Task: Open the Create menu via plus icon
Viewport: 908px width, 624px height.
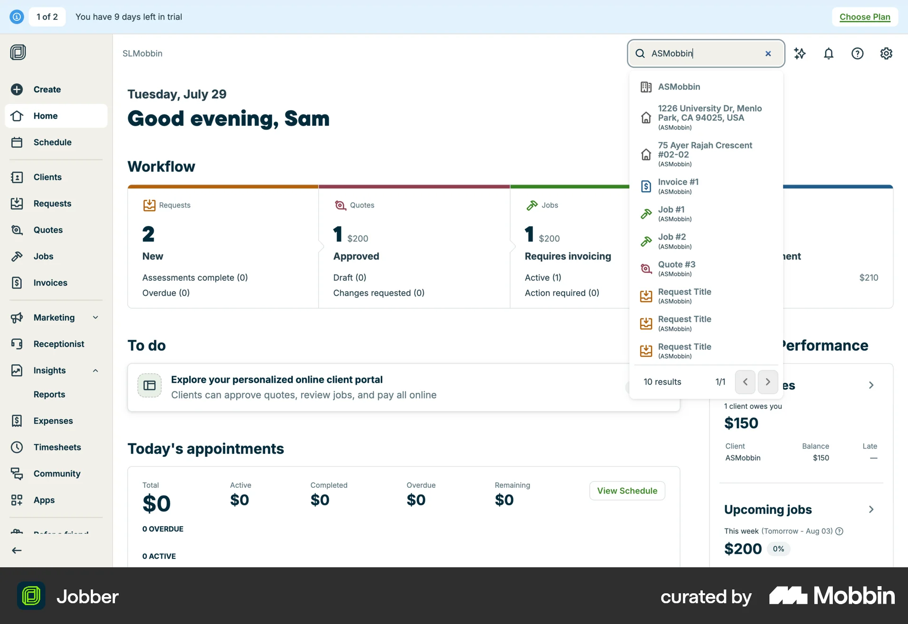Action: coord(17,89)
